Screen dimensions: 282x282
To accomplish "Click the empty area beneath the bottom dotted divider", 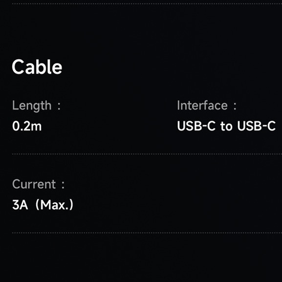I will pos(141,257).
